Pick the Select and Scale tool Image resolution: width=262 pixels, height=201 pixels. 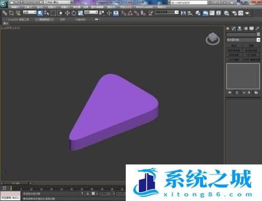tap(80, 13)
